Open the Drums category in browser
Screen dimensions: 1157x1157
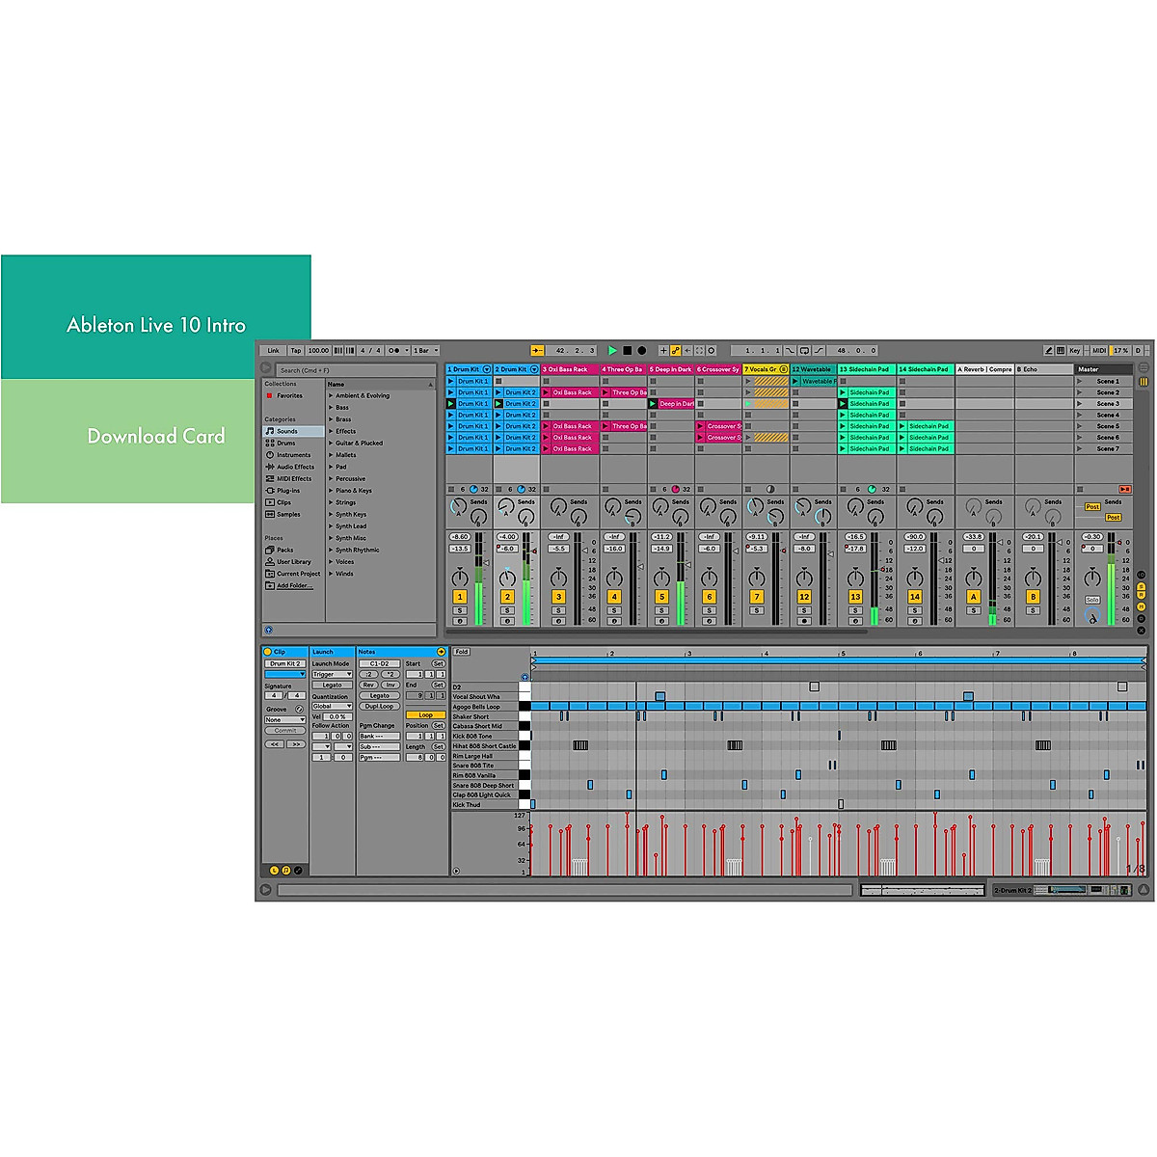pyautogui.click(x=285, y=444)
